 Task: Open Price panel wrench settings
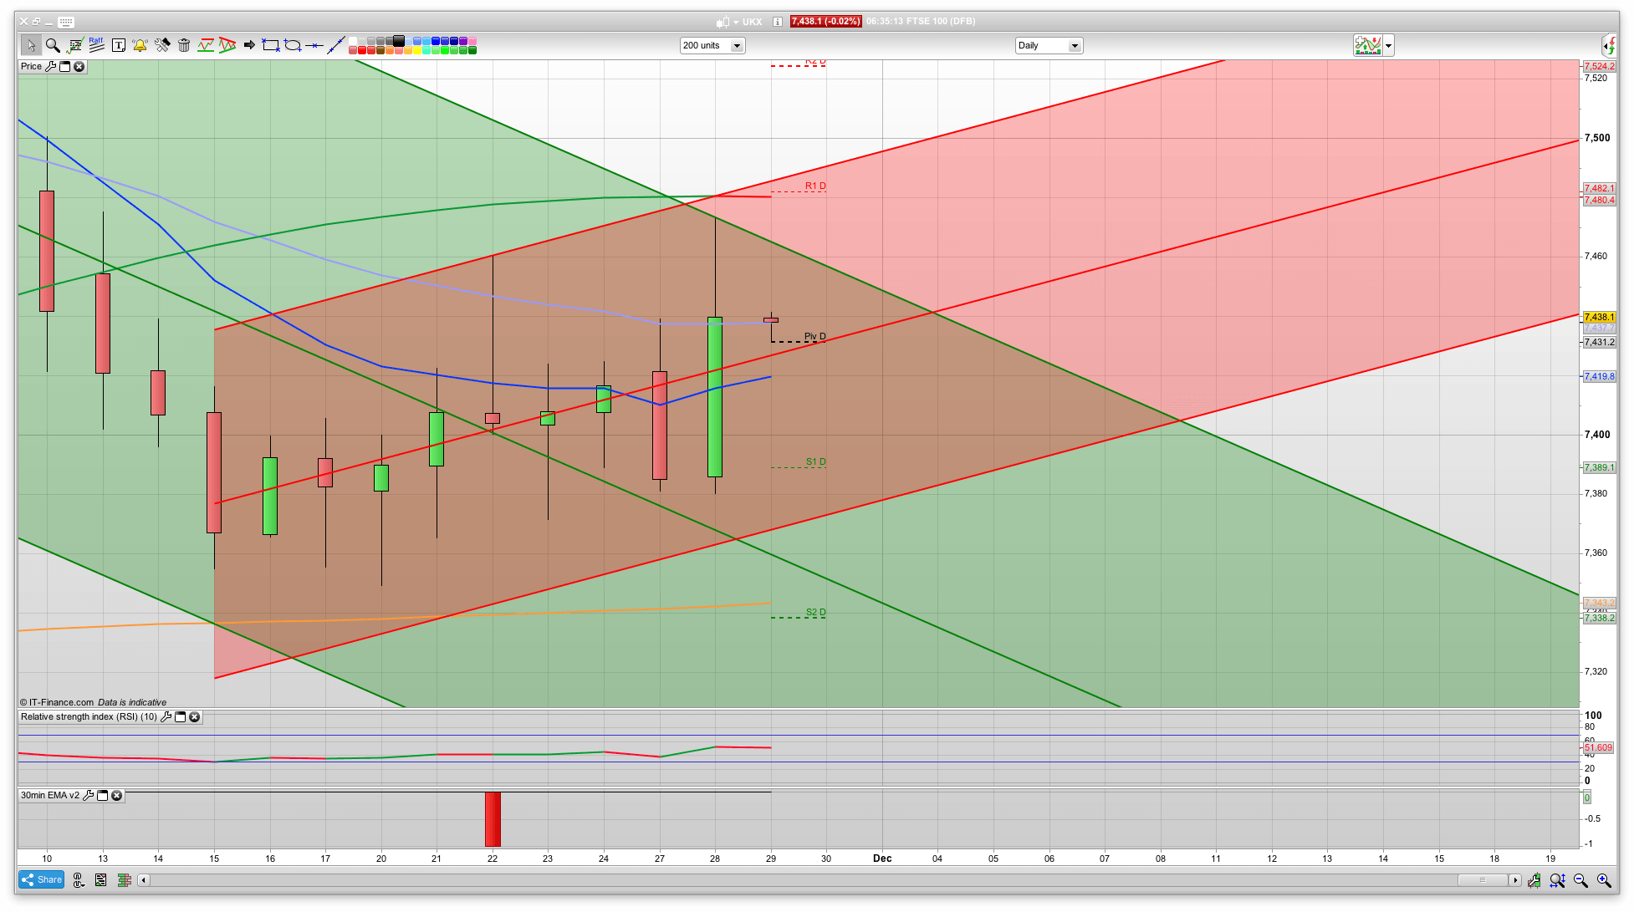click(50, 66)
